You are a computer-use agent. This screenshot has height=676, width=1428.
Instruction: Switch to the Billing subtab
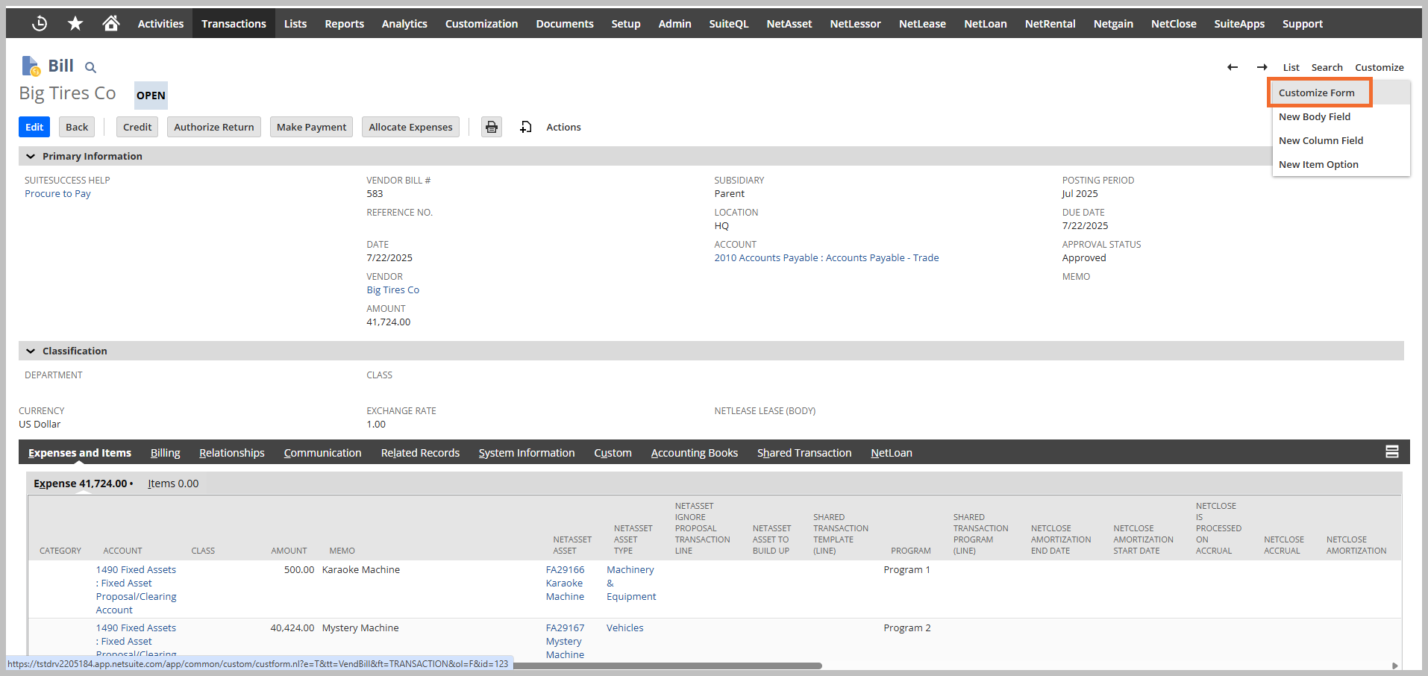coord(165,453)
